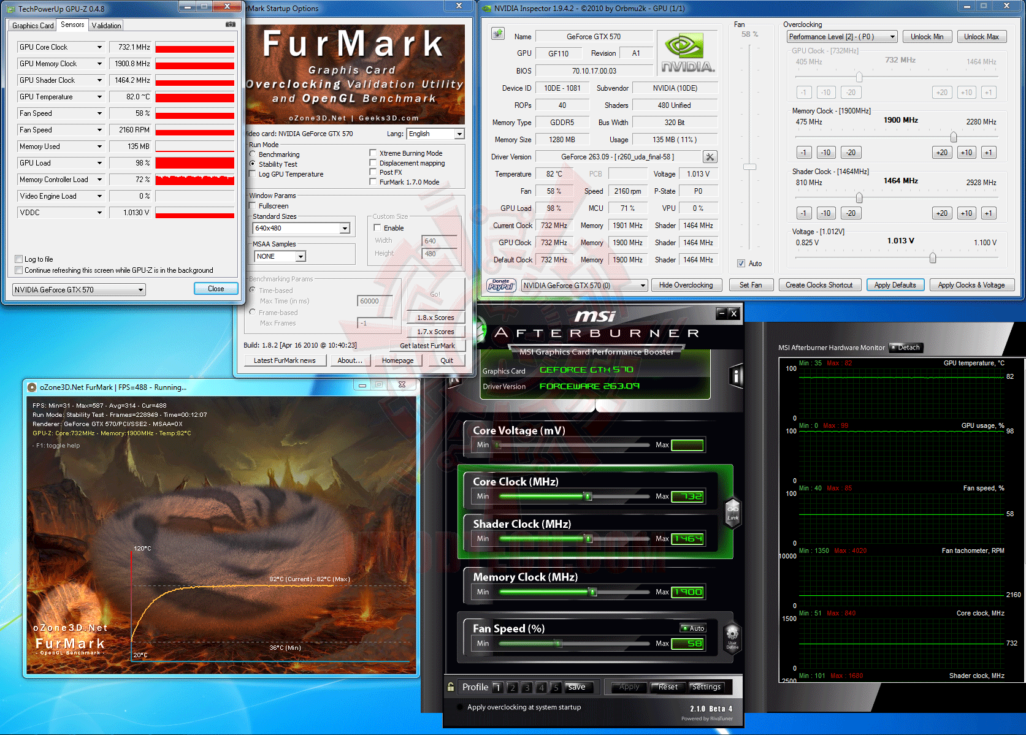This screenshot has height=735, width=1026.
Task: Click the Afterburner Memory Clock slider handle
Action: coord(593,592)
